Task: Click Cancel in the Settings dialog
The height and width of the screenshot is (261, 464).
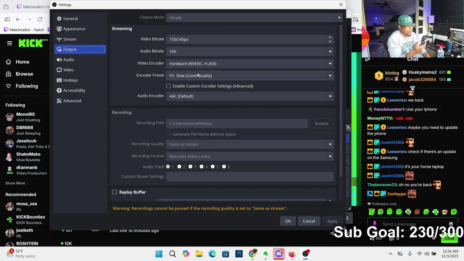Action: [x=309, y=221]
